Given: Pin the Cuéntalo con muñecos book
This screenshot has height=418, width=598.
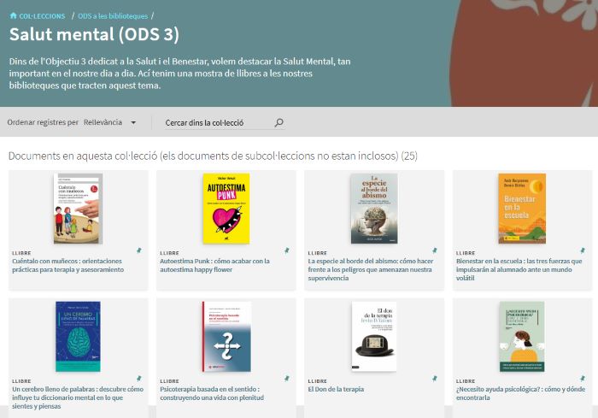Looking at the screenshot, I should pyautogui.click(x=138, y=250).
